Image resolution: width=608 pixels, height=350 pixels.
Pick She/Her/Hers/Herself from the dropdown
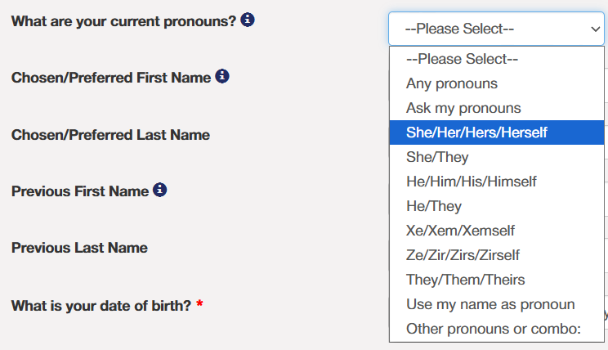476,132
